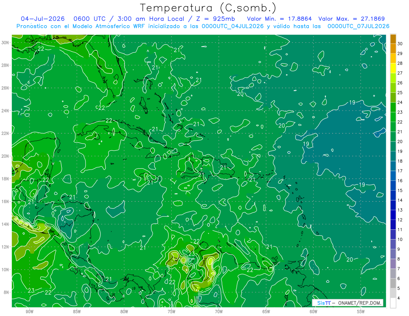Click the "85W" longitude axis label
The image size is (409, 316).
[x=77, y=312]
